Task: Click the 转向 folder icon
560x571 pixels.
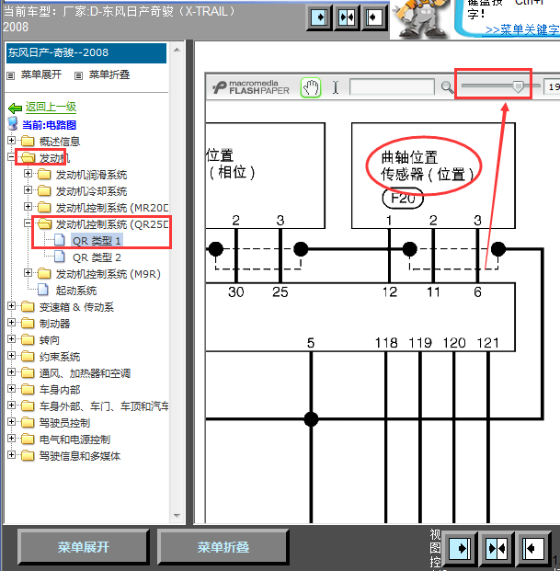Action: pyautogui.click(x=28, y=340)
